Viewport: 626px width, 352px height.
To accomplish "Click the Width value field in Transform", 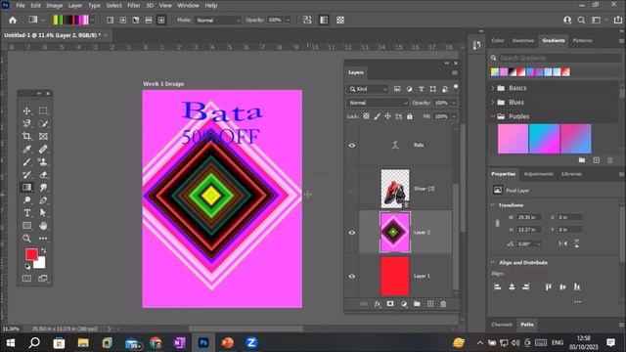I will click(x=528, y=217).
